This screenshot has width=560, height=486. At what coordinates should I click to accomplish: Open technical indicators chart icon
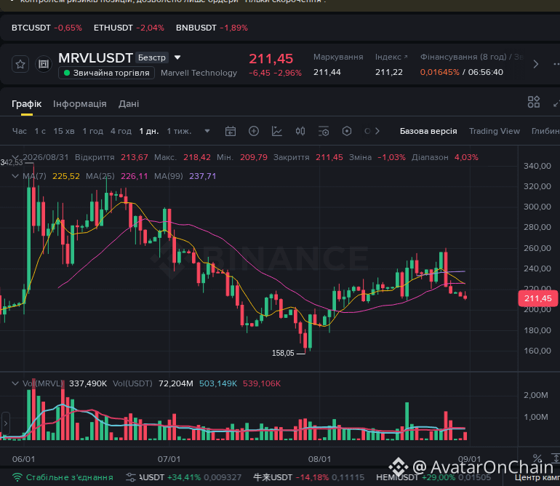pyautogui.click(x=277, y=131)
